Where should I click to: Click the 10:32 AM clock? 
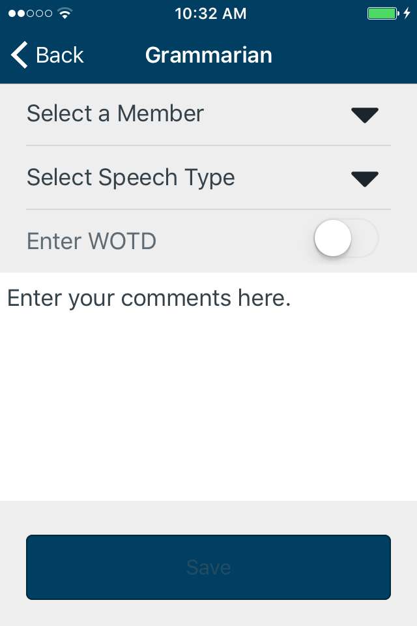point(210,14)
